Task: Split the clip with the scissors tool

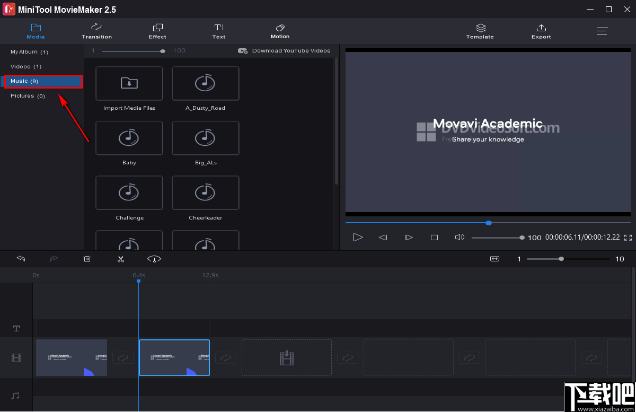Action: (120, 259)
